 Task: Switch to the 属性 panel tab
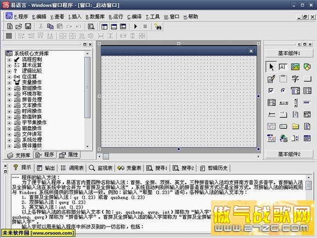(68, 155)
